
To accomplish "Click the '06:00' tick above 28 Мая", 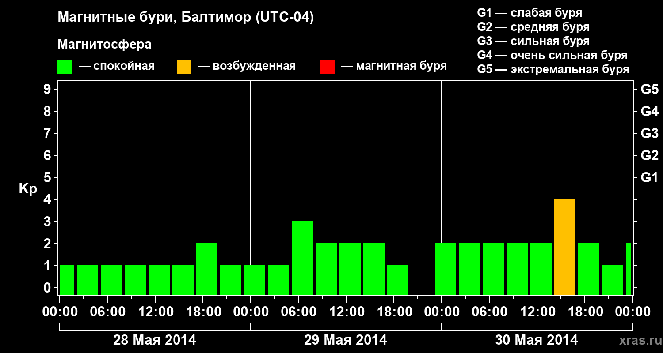I will [107, 312].
